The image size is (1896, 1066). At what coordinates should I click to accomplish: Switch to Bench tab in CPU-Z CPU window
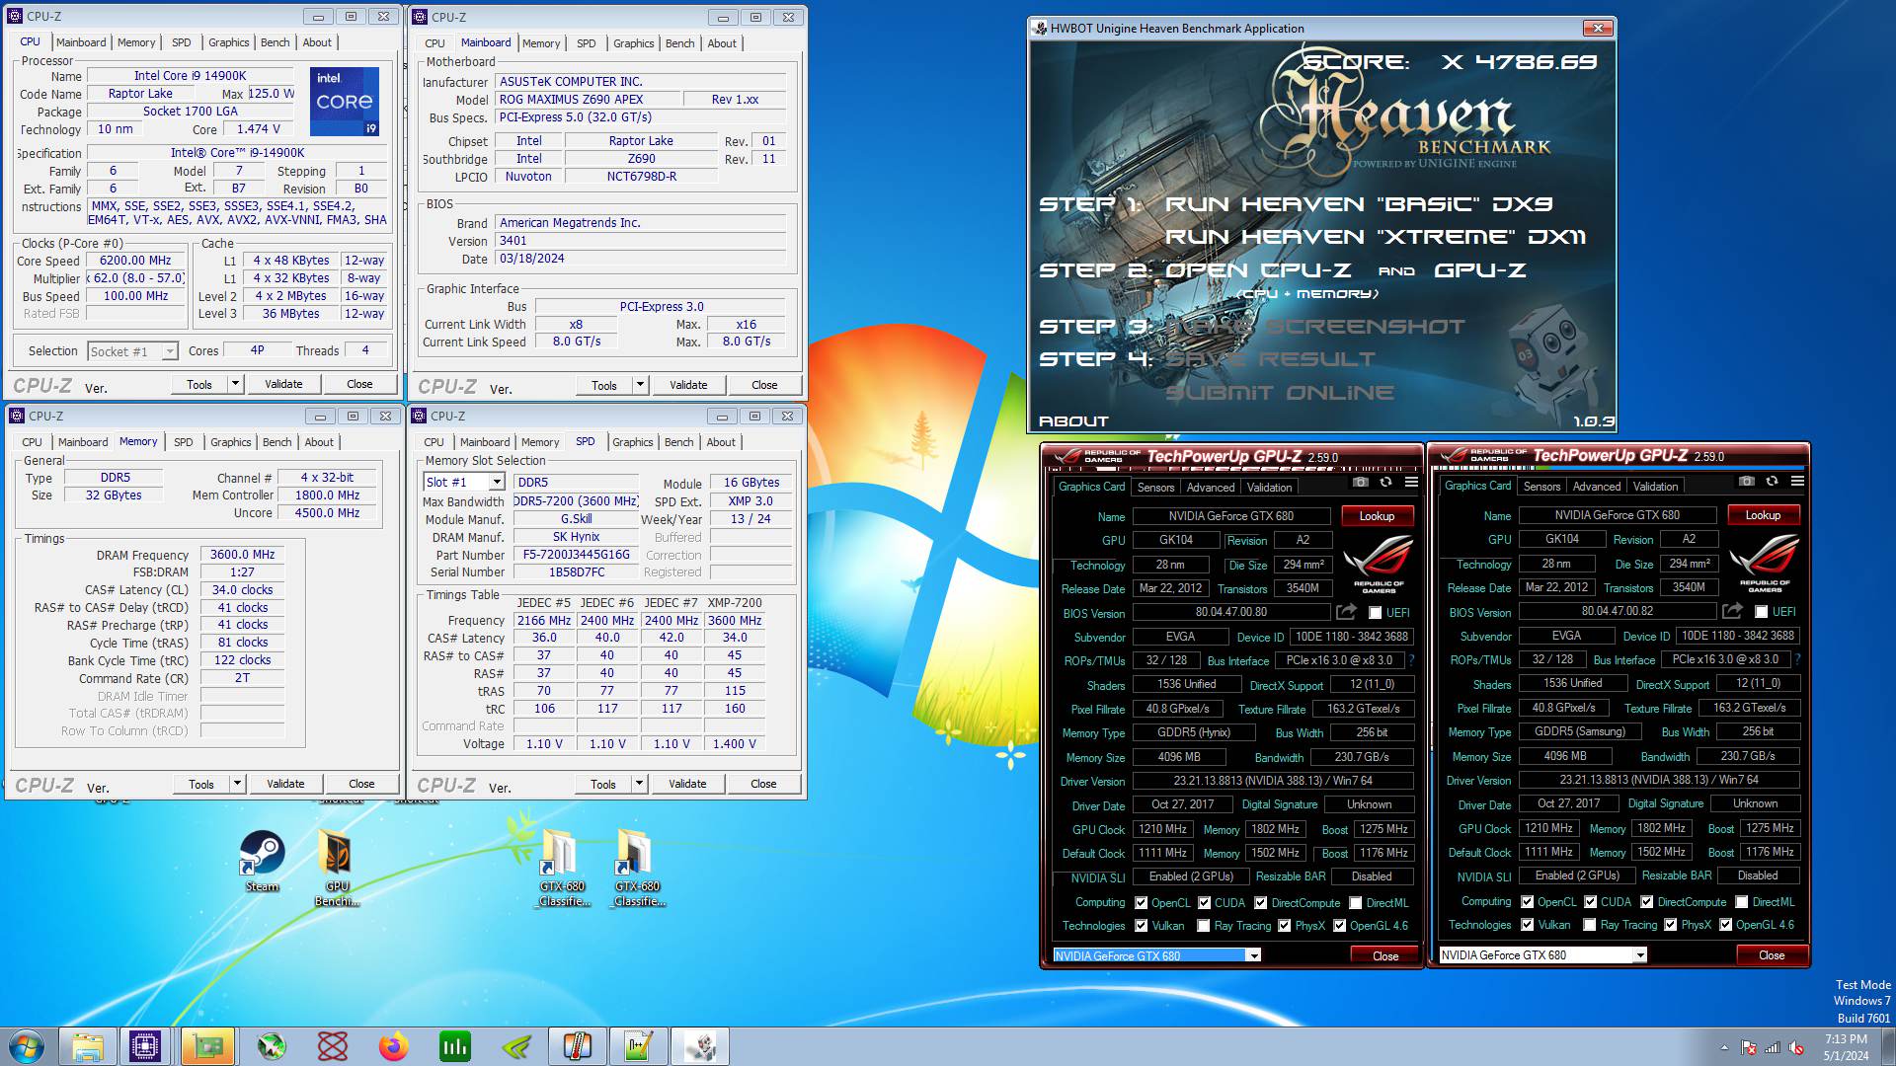(275, 42)
